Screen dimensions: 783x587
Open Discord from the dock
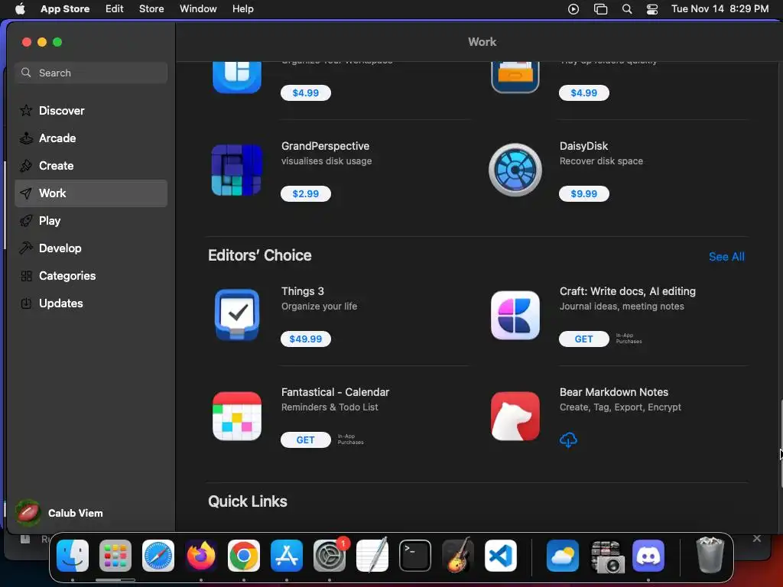coord(648,556)
